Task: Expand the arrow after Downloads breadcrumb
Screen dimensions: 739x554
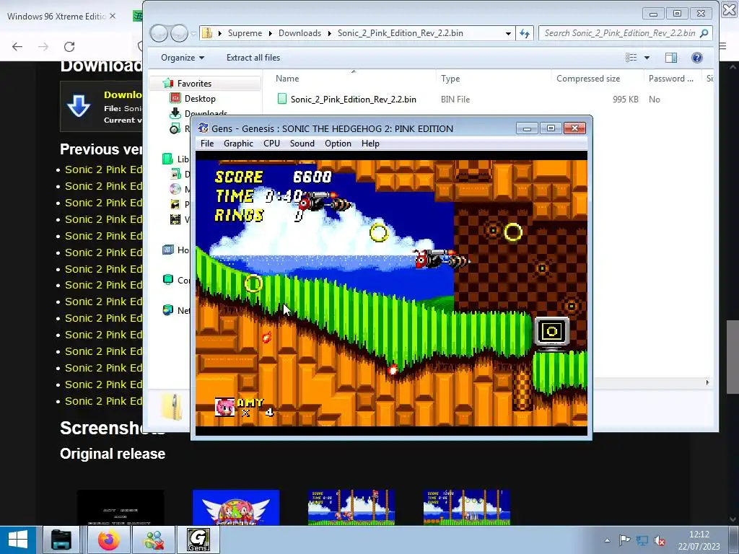Action: tap(329, 33)
